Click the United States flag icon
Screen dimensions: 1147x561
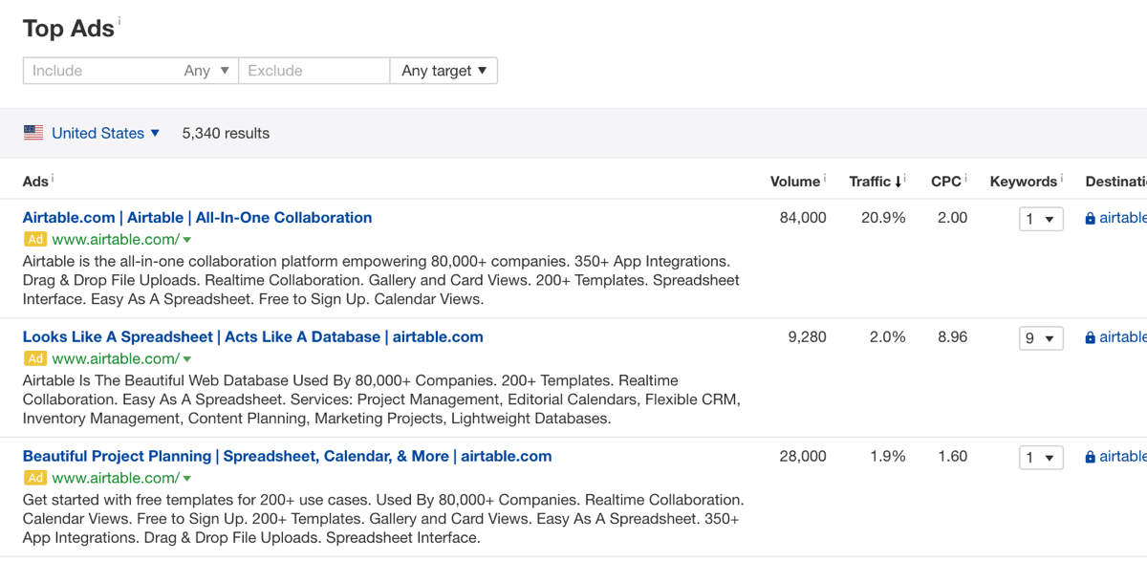[33, 133]
